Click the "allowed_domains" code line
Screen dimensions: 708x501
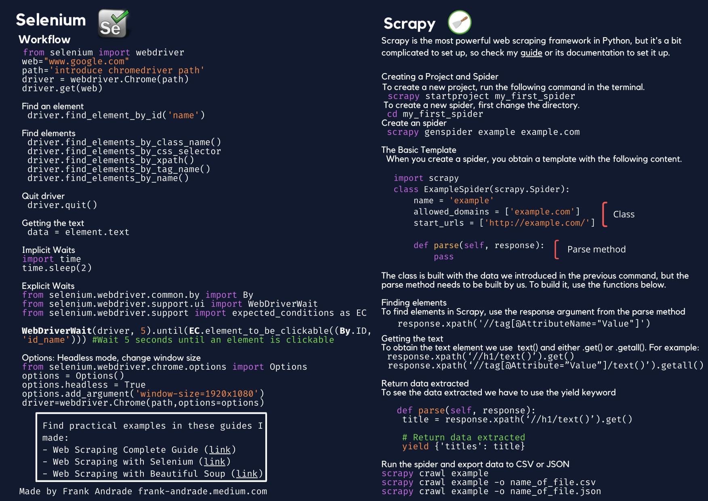[497, 212]
